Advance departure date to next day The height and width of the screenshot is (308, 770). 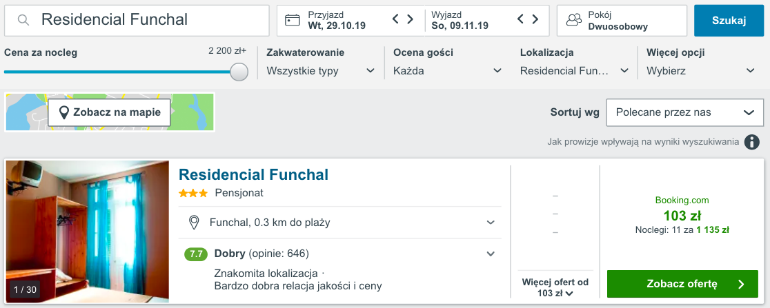coord(535,19)
